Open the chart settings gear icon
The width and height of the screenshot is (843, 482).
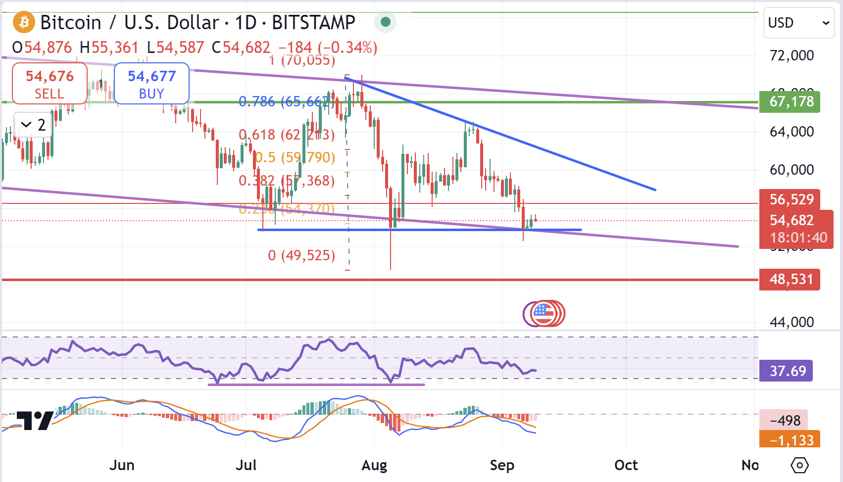[800, 465]
